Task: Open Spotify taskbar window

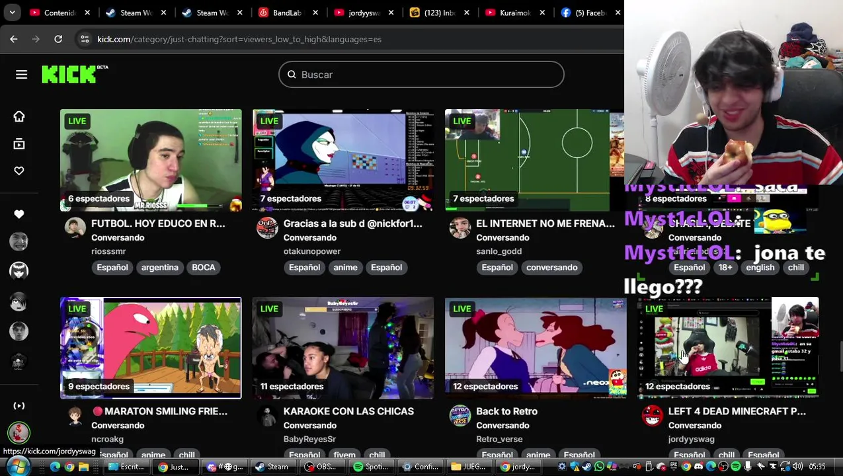Action: [370, 467]
